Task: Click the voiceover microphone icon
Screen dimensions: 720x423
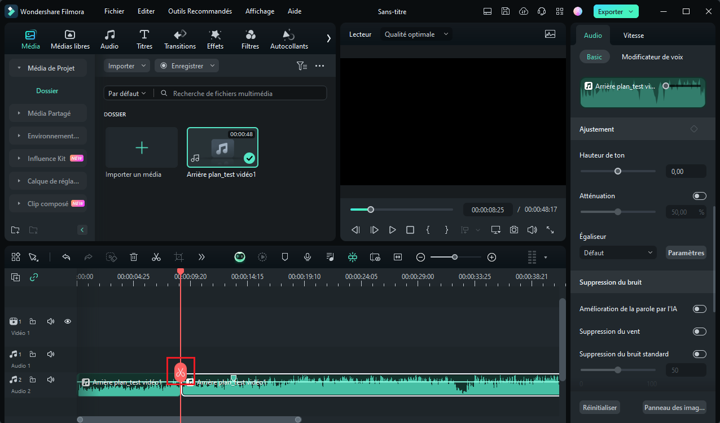Action: coord(308,257)
